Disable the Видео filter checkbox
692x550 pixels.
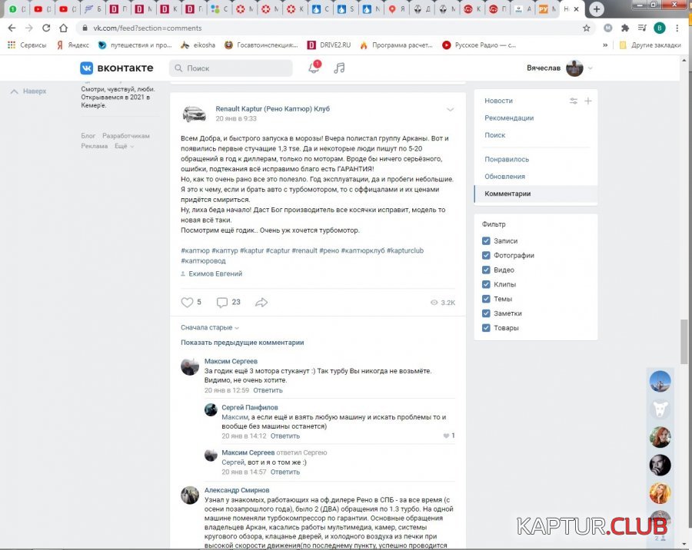[x=486, y=270]
